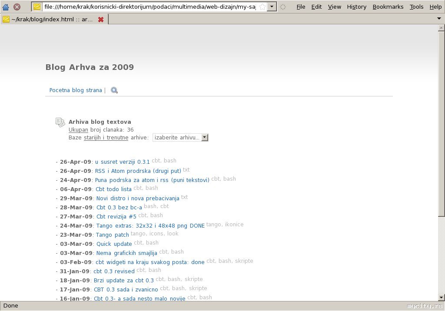Image resolution: width=445 pixels, height=311 pixels.
Task: Click the 'Arhiva blog textova' heading
Action: tap(100, 122)
